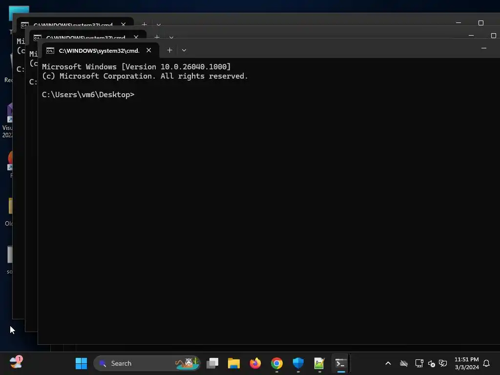Click the Microsoft Windows version text line
The height and width of the screenshot is (375, 500).
[x=136, y=66]
